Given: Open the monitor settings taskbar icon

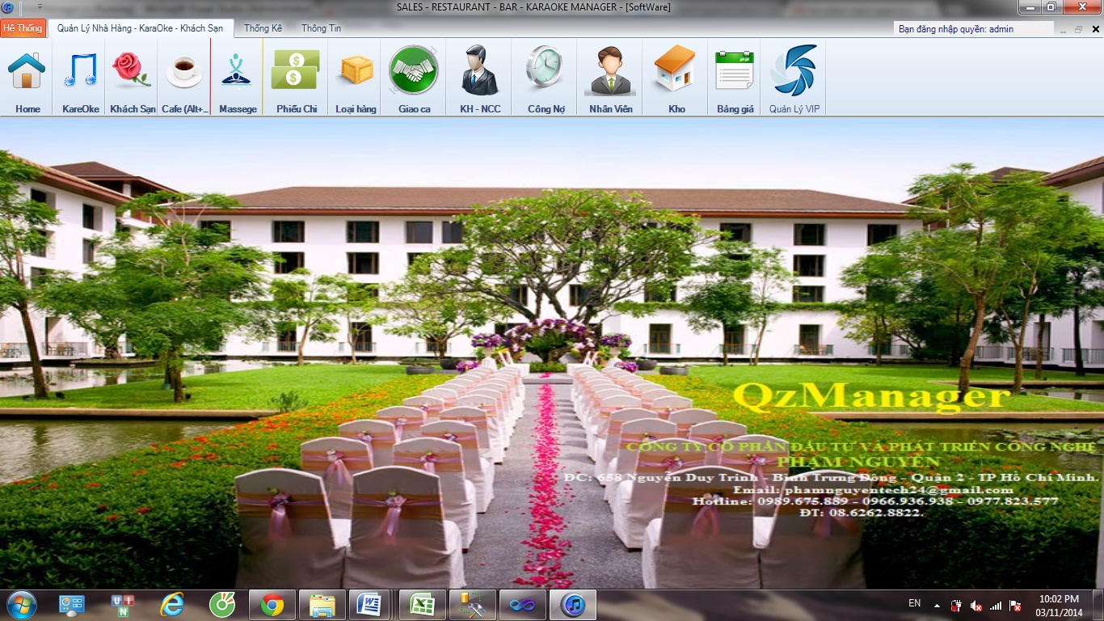Looking at the screenshot, I should [x=72, y=605].
